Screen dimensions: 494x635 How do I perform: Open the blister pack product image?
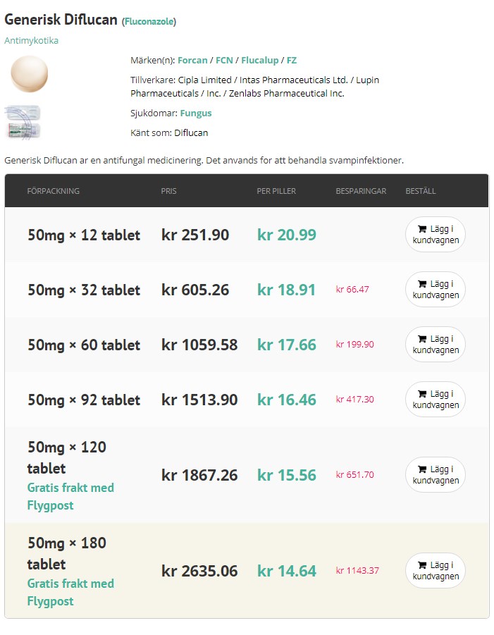[23, 121]
